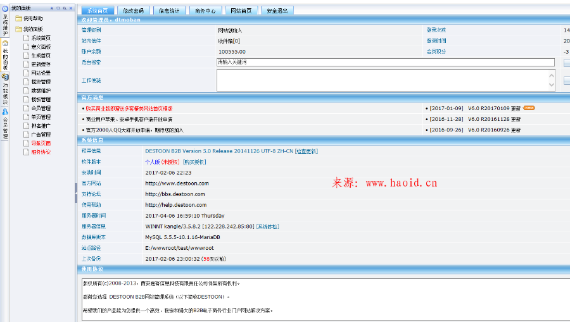Click the [检查更新] check update link
The image size is (570, 322).
click(307, 151)
